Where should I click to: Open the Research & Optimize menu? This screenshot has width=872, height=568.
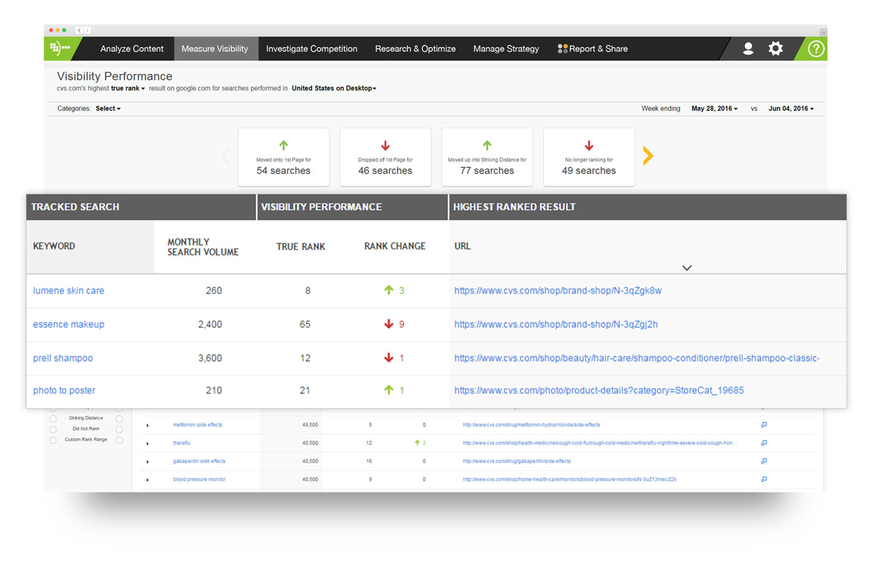415,49
